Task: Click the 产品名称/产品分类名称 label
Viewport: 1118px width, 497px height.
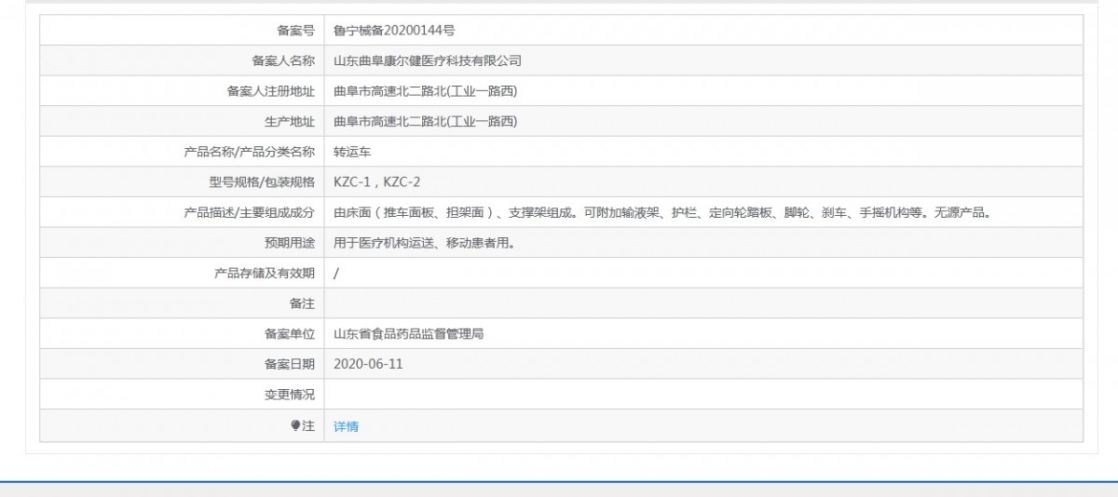Action: coord(251,152)
